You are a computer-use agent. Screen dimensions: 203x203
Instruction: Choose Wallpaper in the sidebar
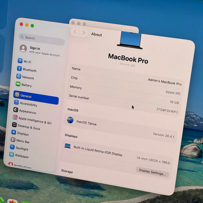(x=19, y=155)
